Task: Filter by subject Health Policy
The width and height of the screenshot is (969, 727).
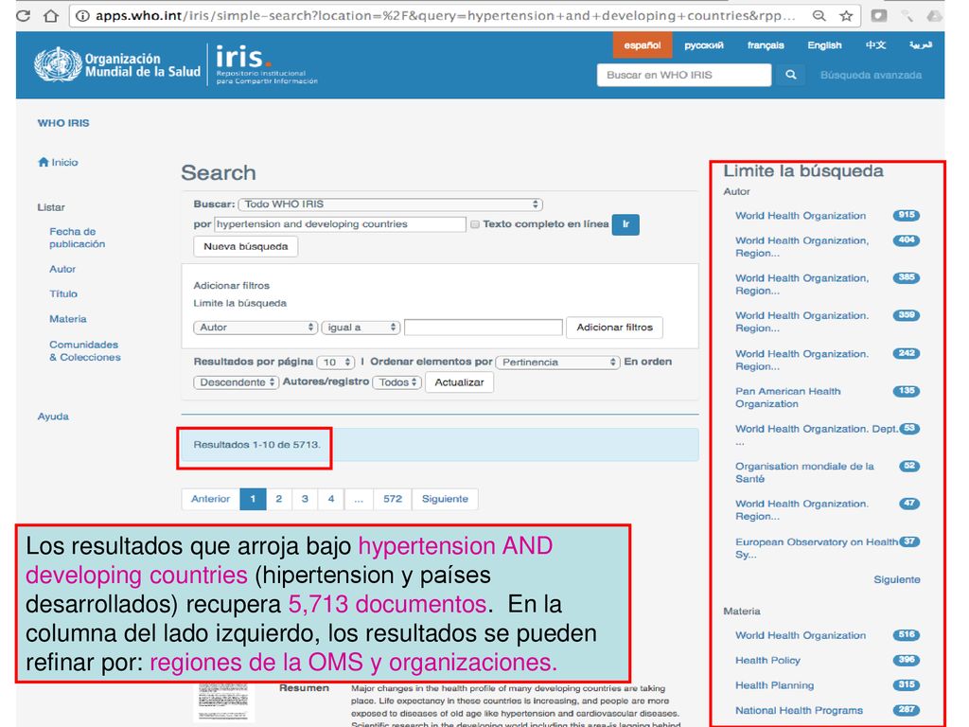Action: 767,660
